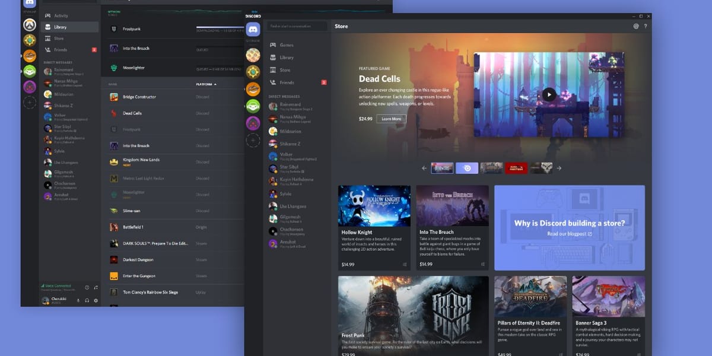Select the skull featured carousel thumbnail
Image resolution: width=712 pixels, height=356 pixels.
click(x=541, y=168)
